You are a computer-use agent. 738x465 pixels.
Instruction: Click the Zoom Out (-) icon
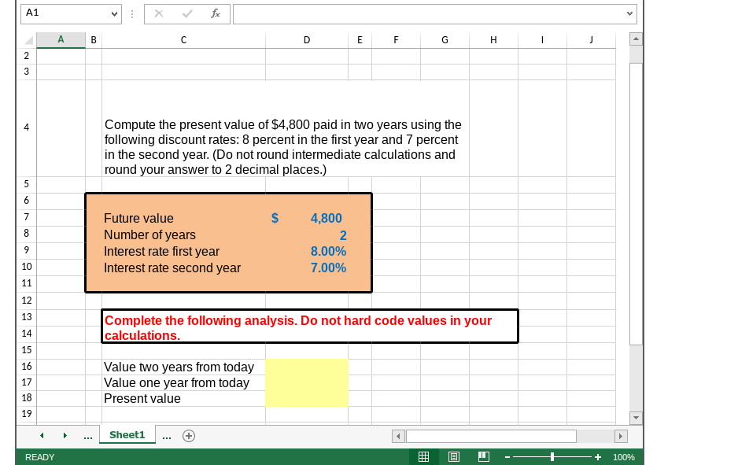507,456
